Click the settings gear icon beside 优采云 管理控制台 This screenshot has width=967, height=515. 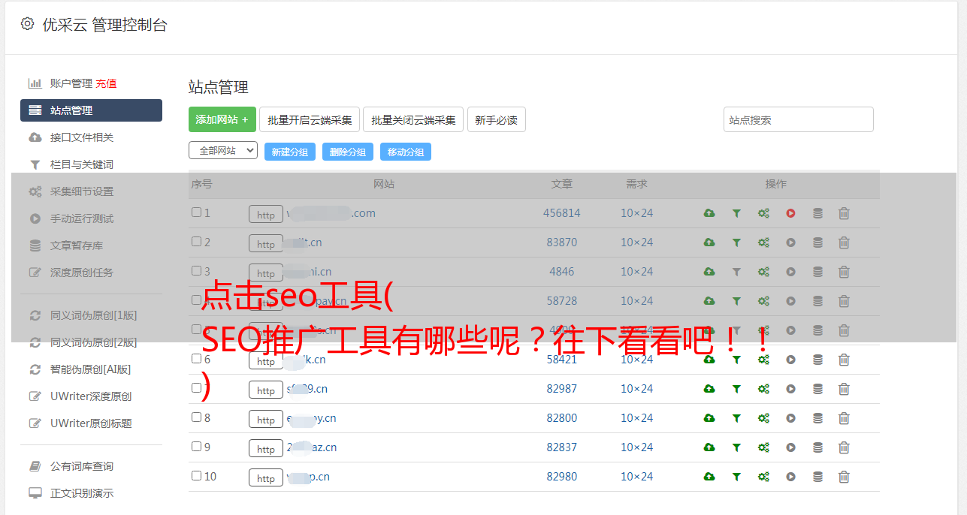[x=28, y=24]
